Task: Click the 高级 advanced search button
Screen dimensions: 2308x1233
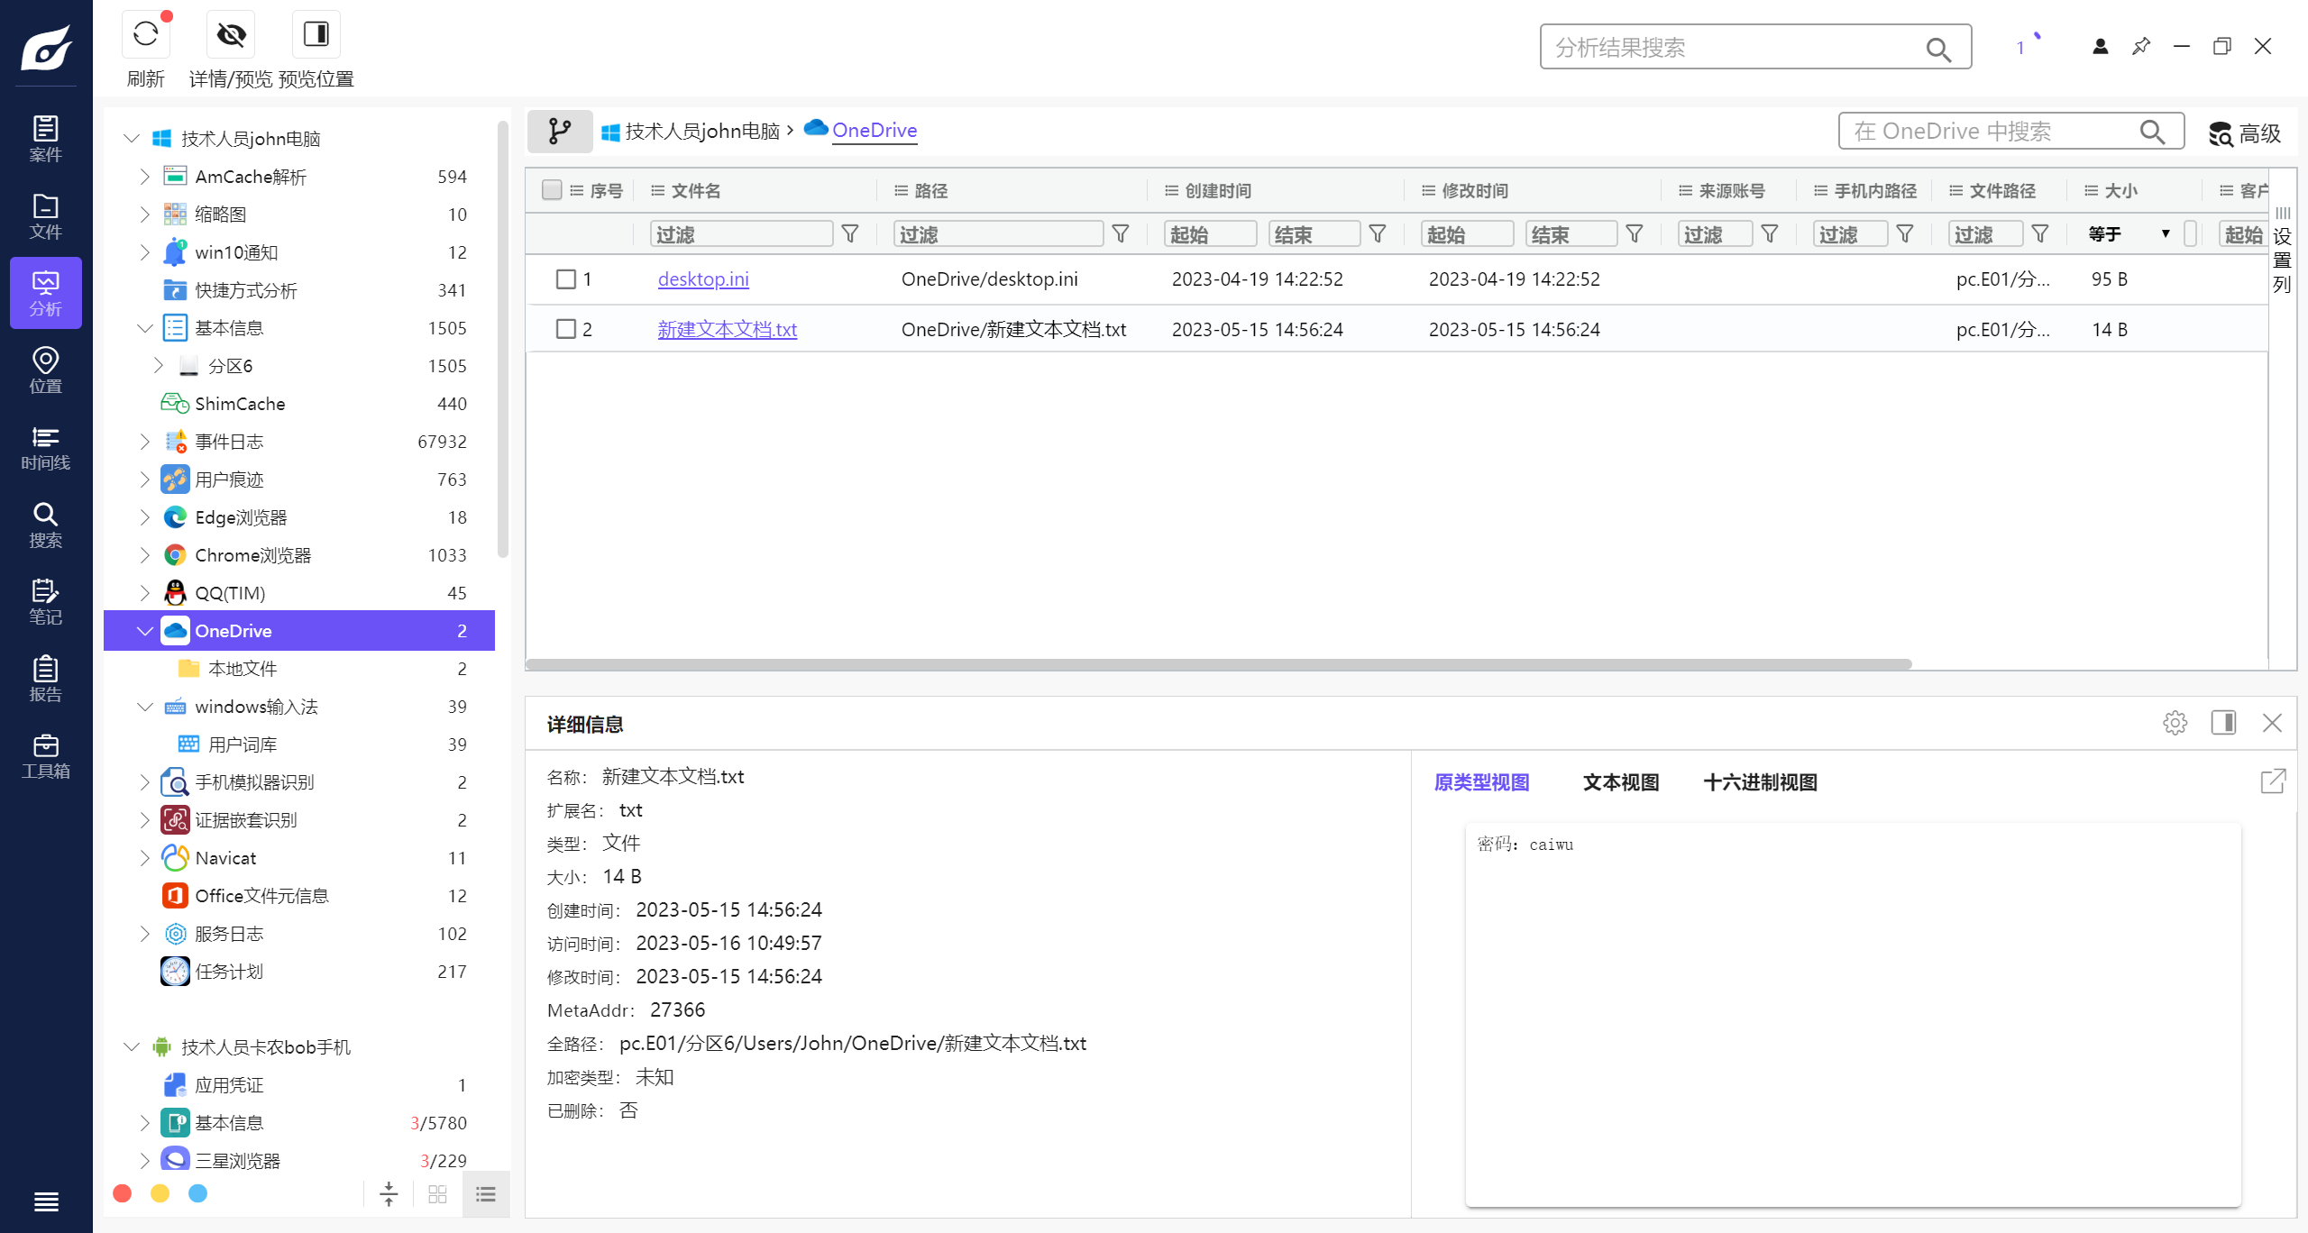Action: click(x=2245, y=132)
